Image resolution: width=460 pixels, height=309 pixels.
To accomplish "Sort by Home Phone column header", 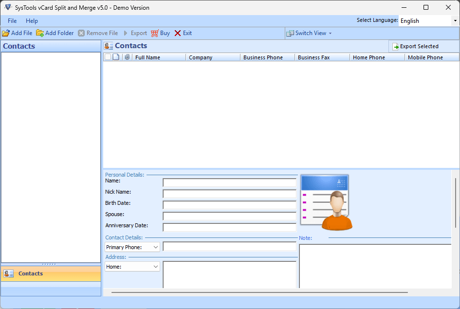I will (x=377, y=57).
